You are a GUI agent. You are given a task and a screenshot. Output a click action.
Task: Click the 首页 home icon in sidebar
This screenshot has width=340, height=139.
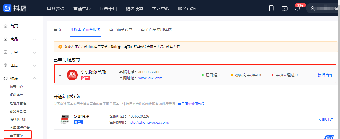tap(5, 26)
